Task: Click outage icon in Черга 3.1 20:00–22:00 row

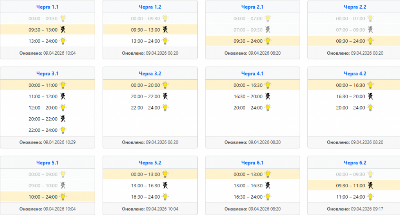Action: 62,119
